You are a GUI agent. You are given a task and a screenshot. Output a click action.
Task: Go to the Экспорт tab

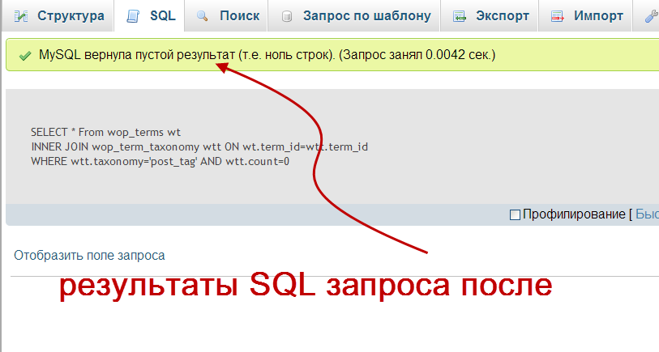490,15
